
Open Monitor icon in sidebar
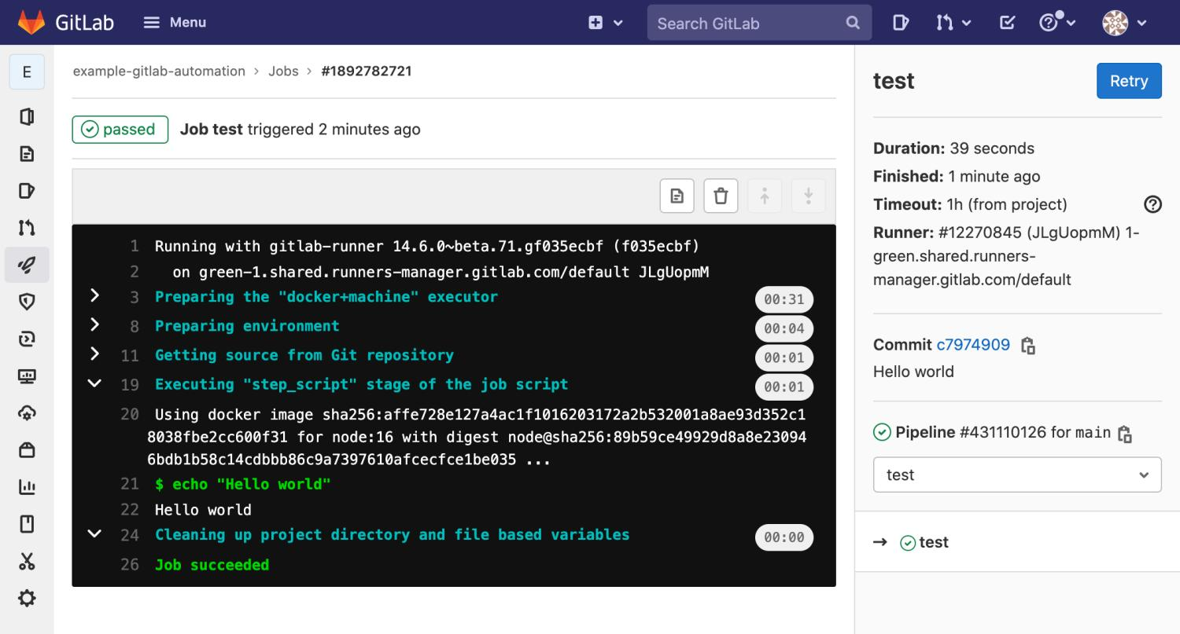[x=27, y=376]
